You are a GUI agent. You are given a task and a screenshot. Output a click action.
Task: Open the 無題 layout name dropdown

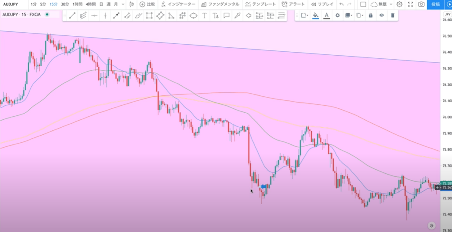[x=381, y=4]
